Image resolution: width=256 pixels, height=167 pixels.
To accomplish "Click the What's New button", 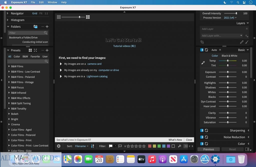I will 175,140.
